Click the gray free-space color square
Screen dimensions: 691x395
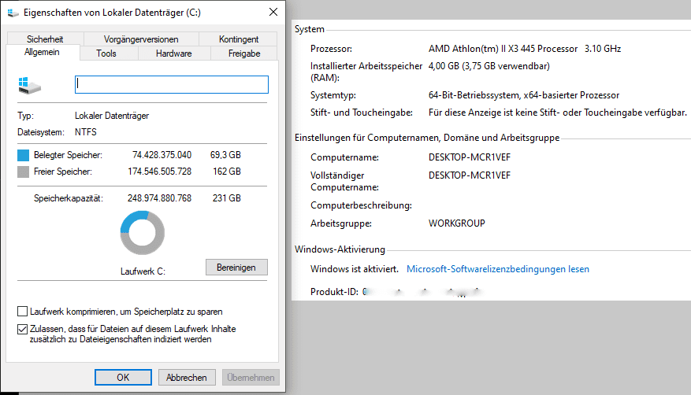[23, 172]
